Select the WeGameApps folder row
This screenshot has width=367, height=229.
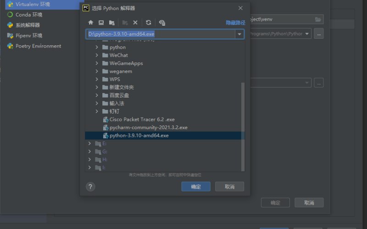pyautogui.click(x=163, y=63)
